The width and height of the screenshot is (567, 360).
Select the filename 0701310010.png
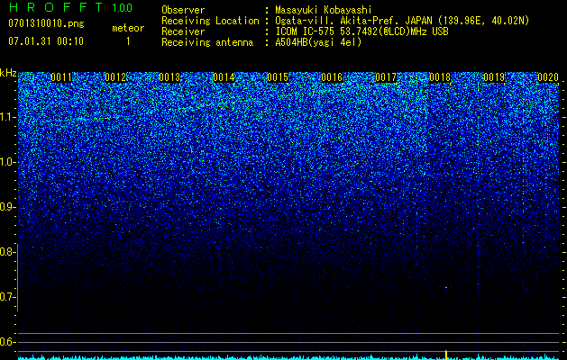point(46,24)
